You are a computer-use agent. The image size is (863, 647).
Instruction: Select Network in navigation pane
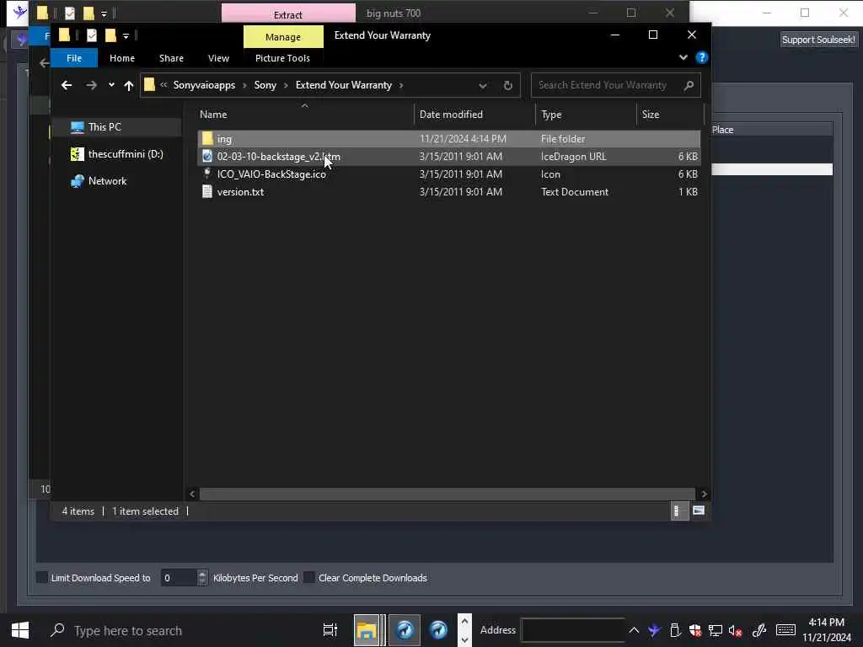tap(107, 181)
